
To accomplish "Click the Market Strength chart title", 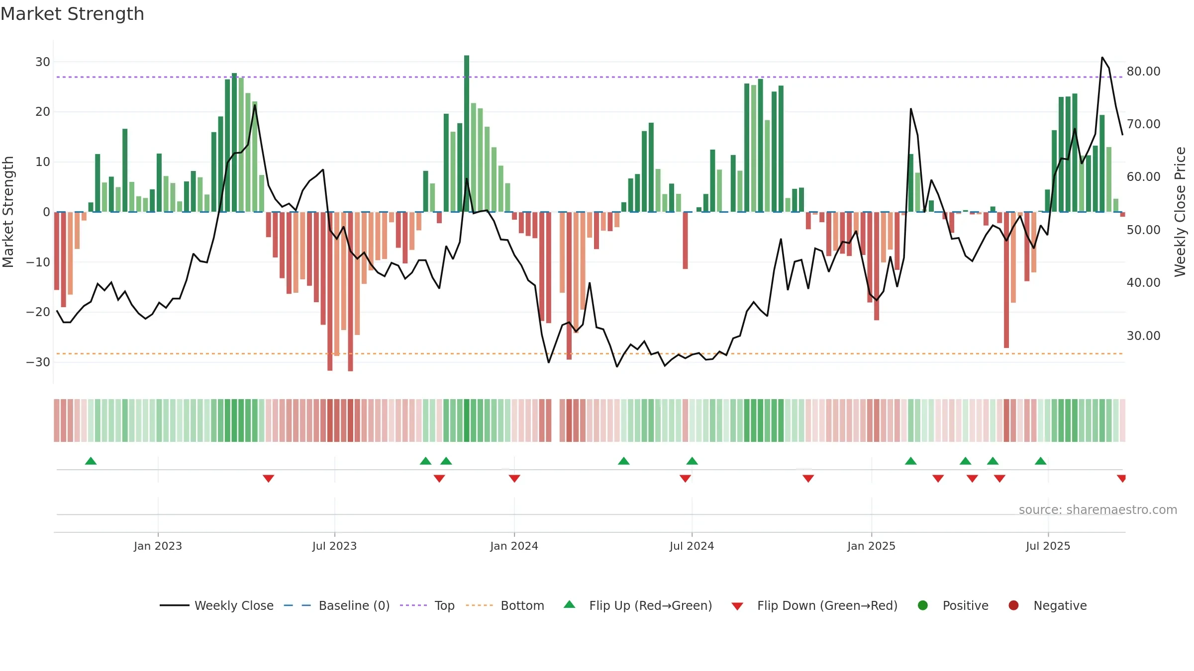I will (x=72, y=14).
